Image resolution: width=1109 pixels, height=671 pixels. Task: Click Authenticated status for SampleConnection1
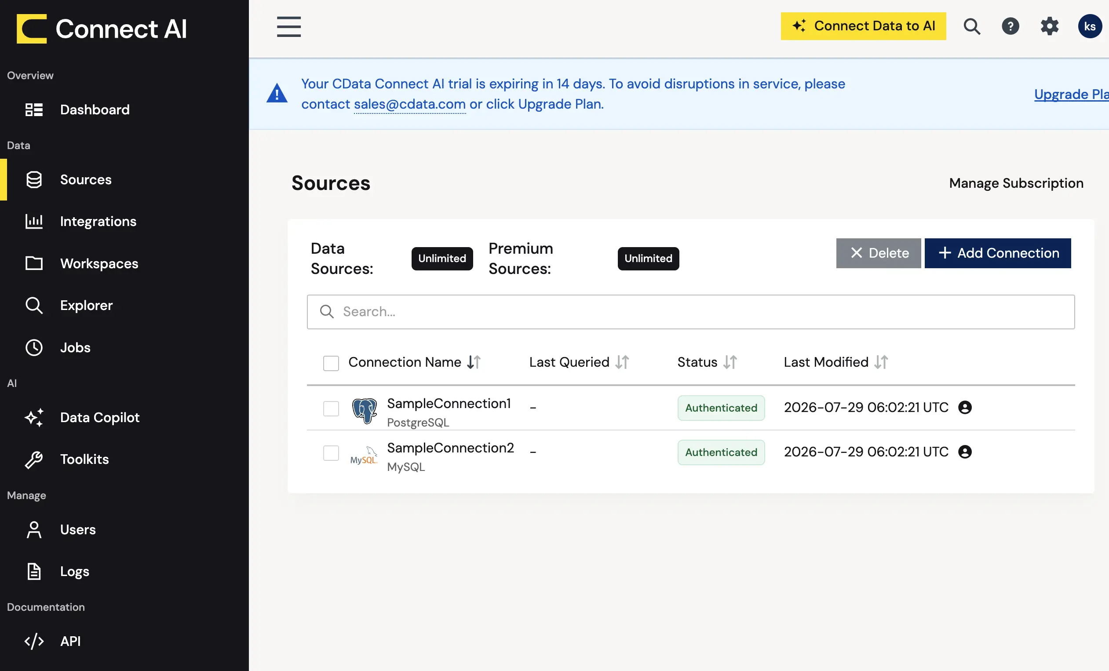pyautogui.click(x=721, y=408)
